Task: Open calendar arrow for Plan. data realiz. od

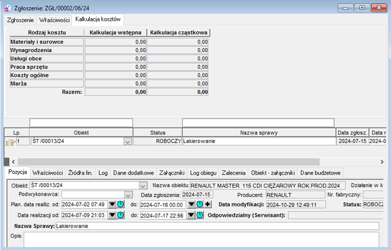Action: click(112, 204)
